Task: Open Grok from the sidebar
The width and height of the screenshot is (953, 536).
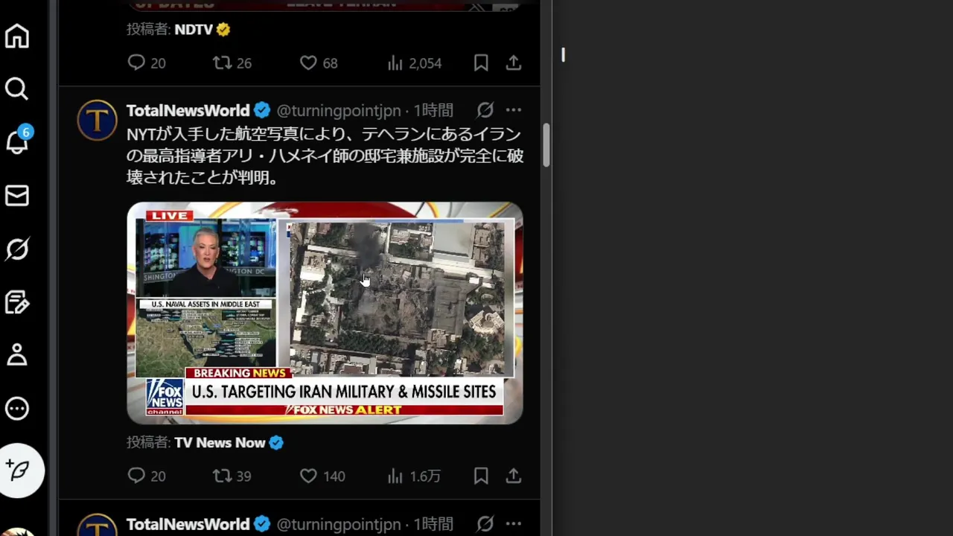Action: (x=17, y=249)
